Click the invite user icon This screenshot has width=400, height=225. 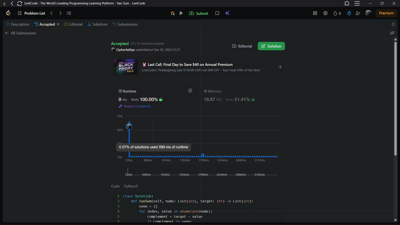click(358, 13)
